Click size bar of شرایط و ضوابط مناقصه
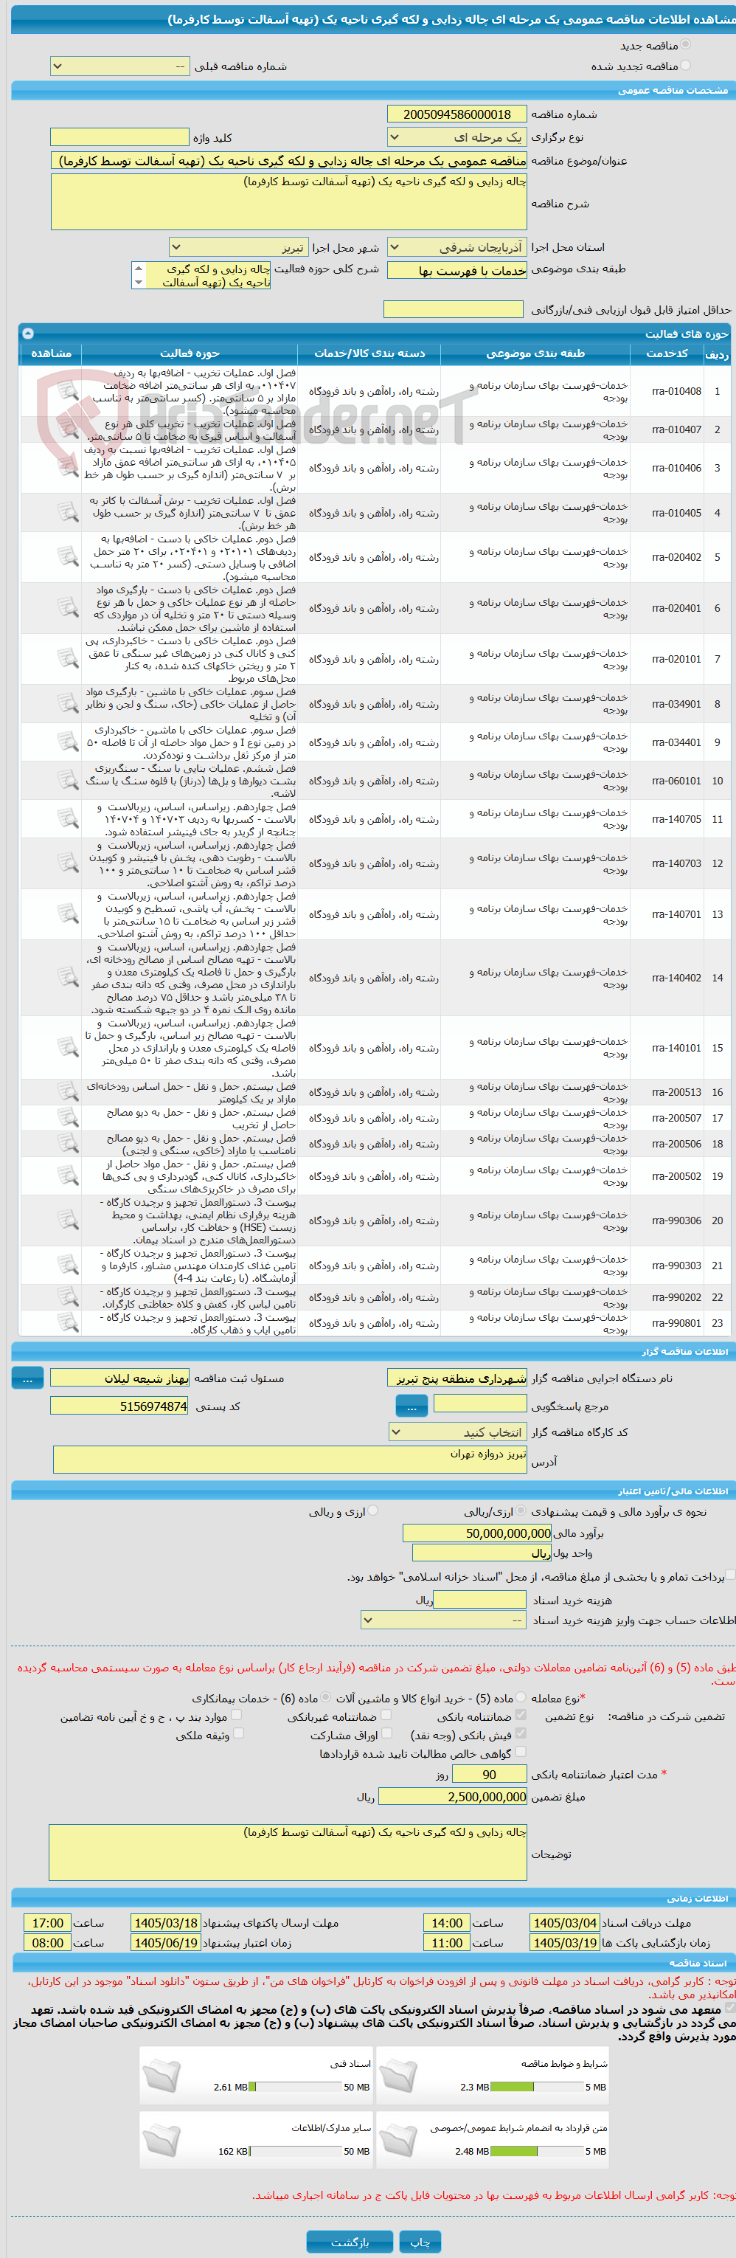 coord(536,2086)
